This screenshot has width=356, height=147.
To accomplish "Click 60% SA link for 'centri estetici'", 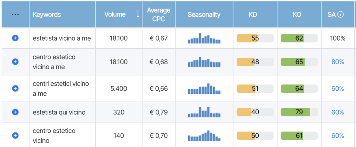I will (337, 89).
